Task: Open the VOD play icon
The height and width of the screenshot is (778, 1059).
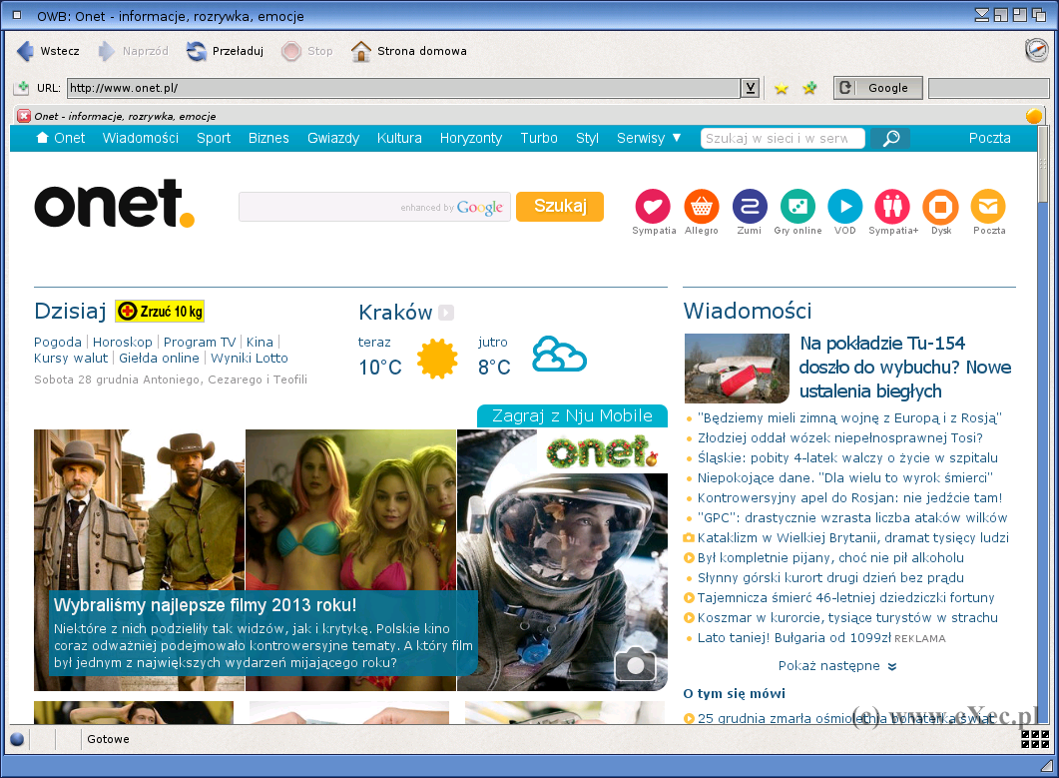Action: click(x=844, y=207)
